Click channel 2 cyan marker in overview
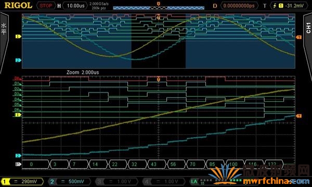The width and height of the screenshot is (312, 187). tap(18, 60)
